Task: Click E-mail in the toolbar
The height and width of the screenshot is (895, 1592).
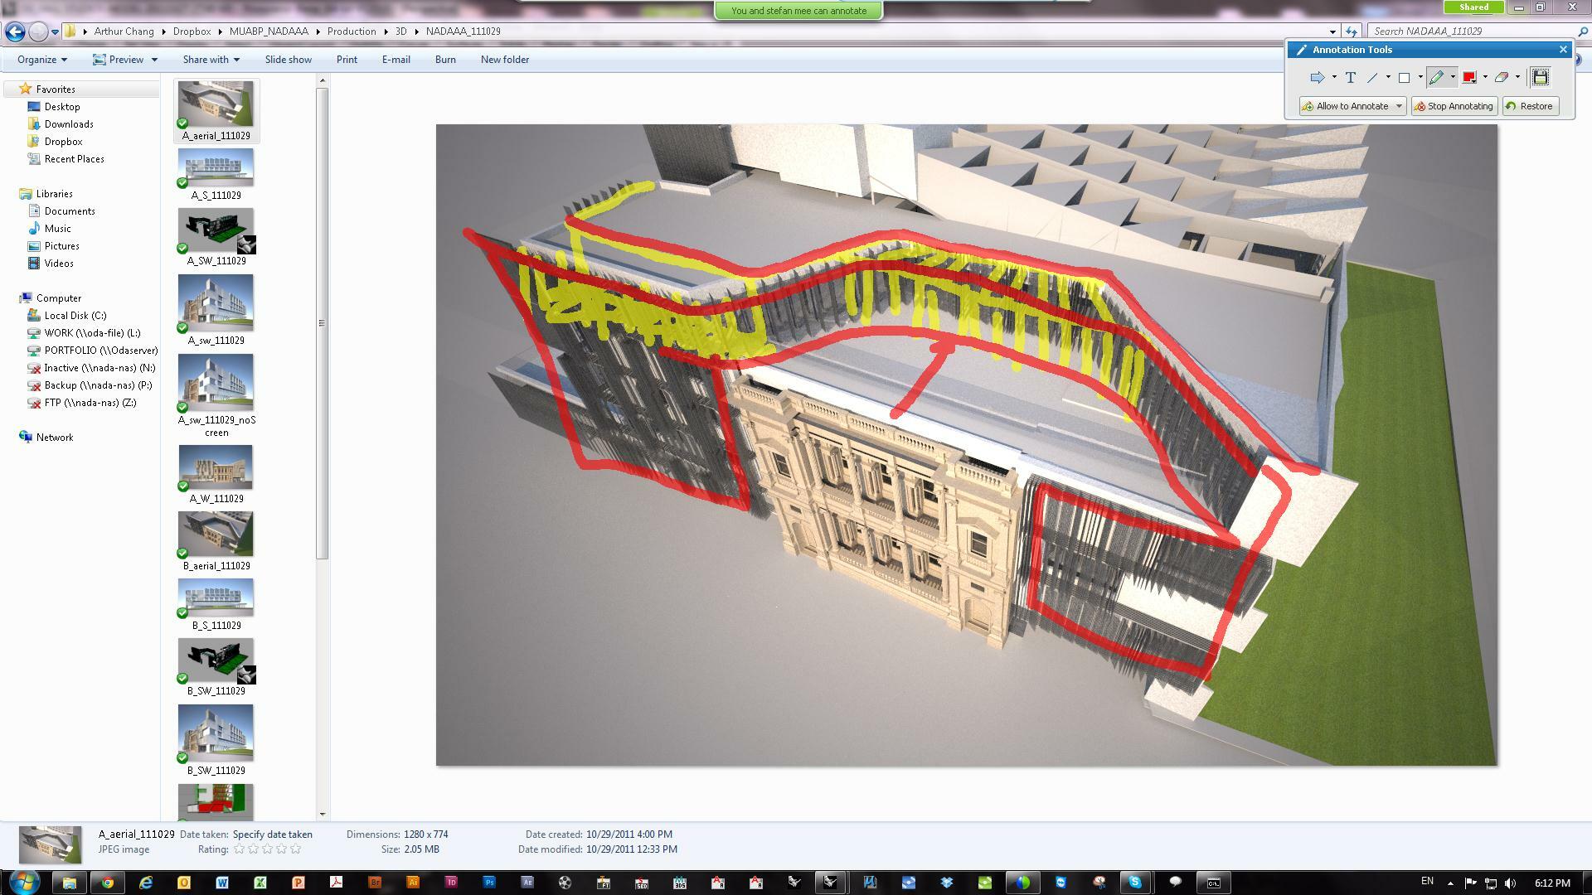Action: pos(396,60)
